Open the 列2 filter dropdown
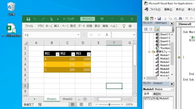 pyautogui.click(x=73, y=54)
